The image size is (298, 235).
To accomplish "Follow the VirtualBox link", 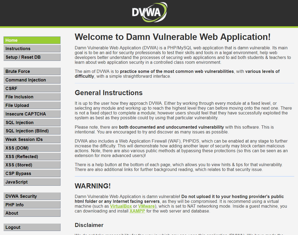I will pyautogui.click(x=121, y=206).
